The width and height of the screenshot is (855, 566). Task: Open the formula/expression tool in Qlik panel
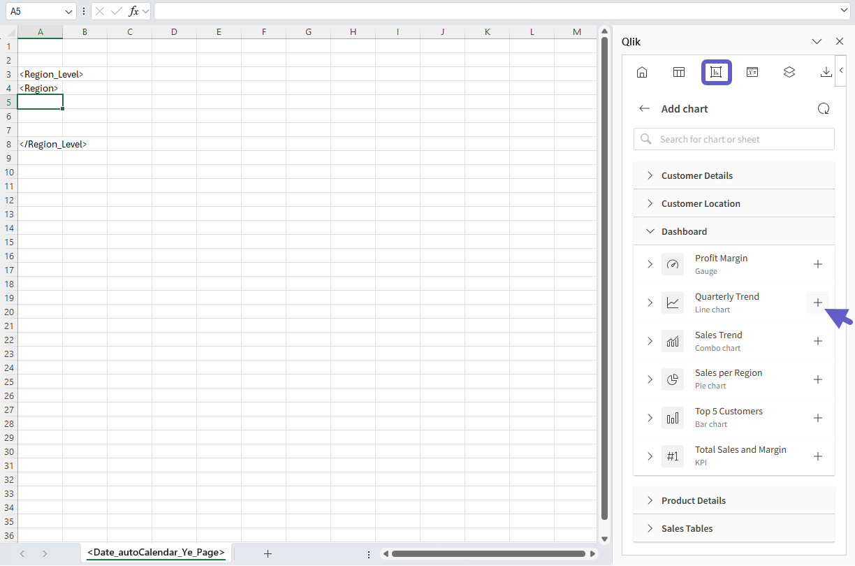[x=752, y=72]
